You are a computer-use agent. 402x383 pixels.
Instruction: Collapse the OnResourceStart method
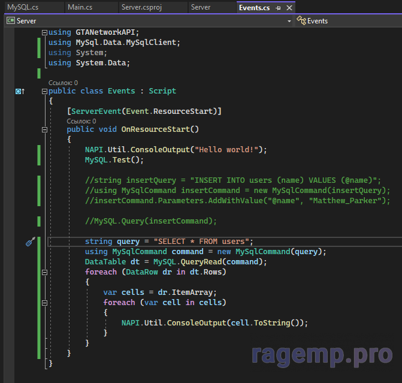44,129
